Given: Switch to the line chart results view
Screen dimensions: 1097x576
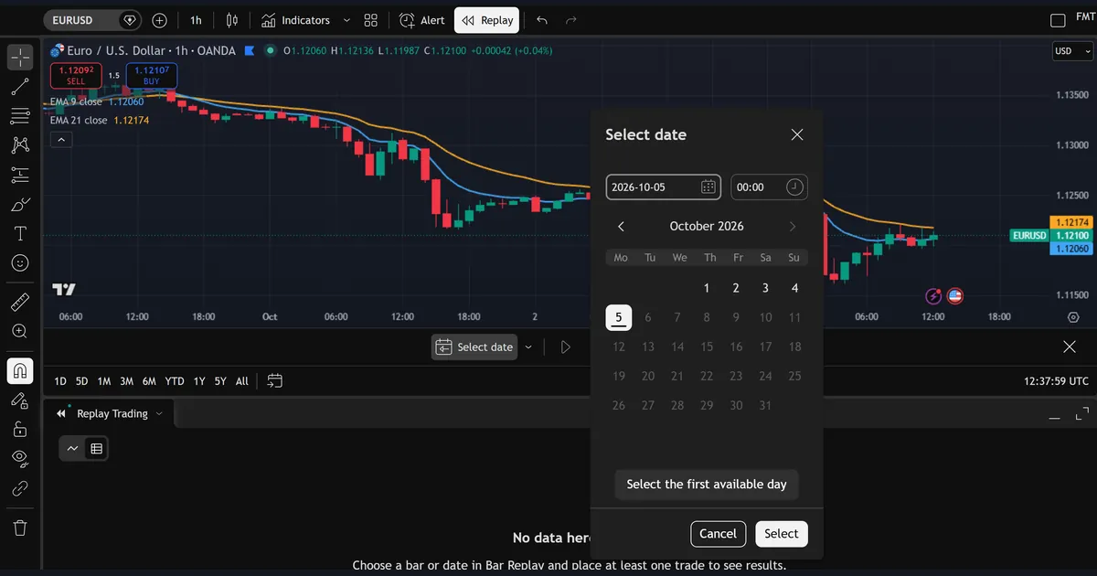Looking at the screenshot, I should [72, 448].
